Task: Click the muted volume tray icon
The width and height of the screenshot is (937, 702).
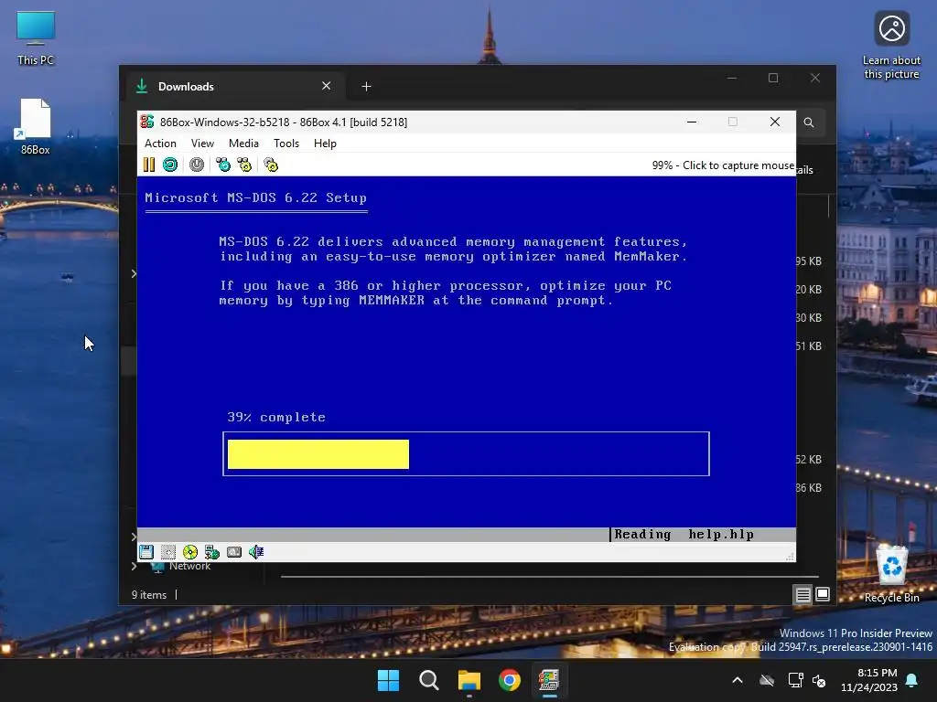Action: 819,680
